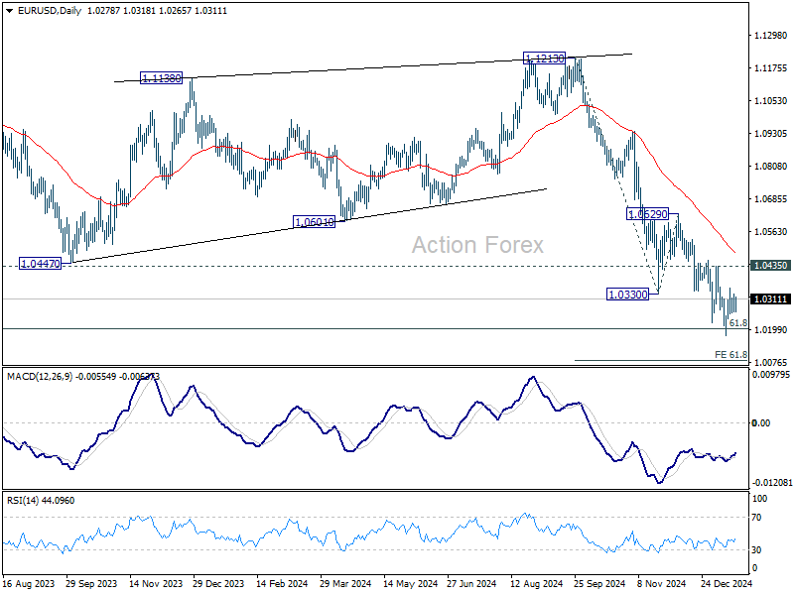Select the 1.12130 peak price label
794x595 pixels.
[544, 59]
